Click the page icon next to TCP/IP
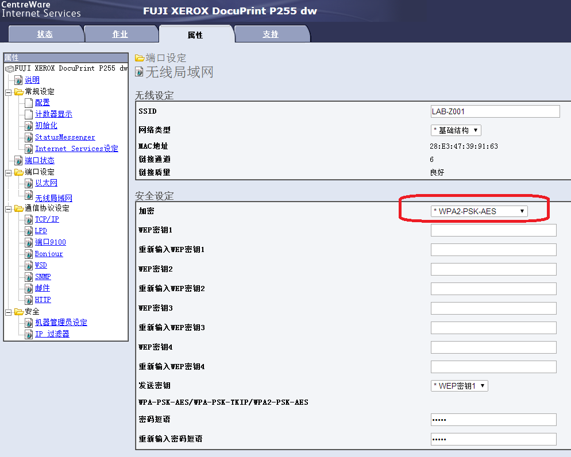This screenshot has height=457, width=571. click(x=29, y=219)
